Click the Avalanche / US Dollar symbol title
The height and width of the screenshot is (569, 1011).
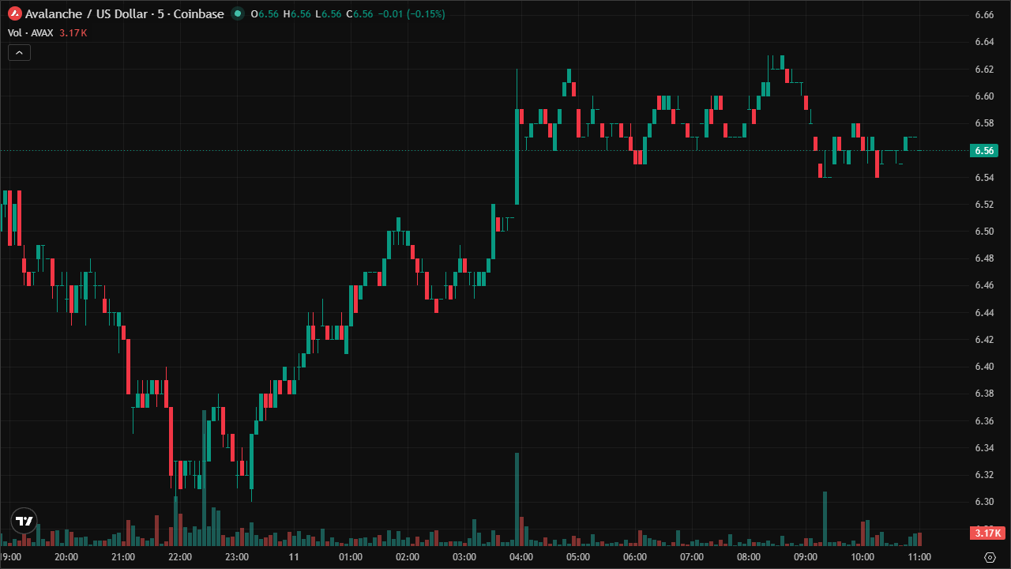point(125,14)
